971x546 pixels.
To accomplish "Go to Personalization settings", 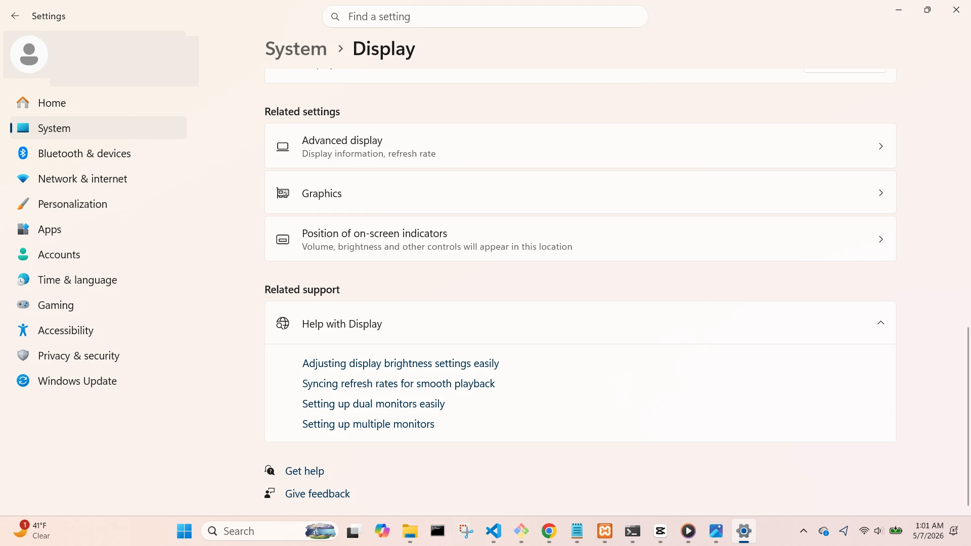I will (x=98, y=204).
